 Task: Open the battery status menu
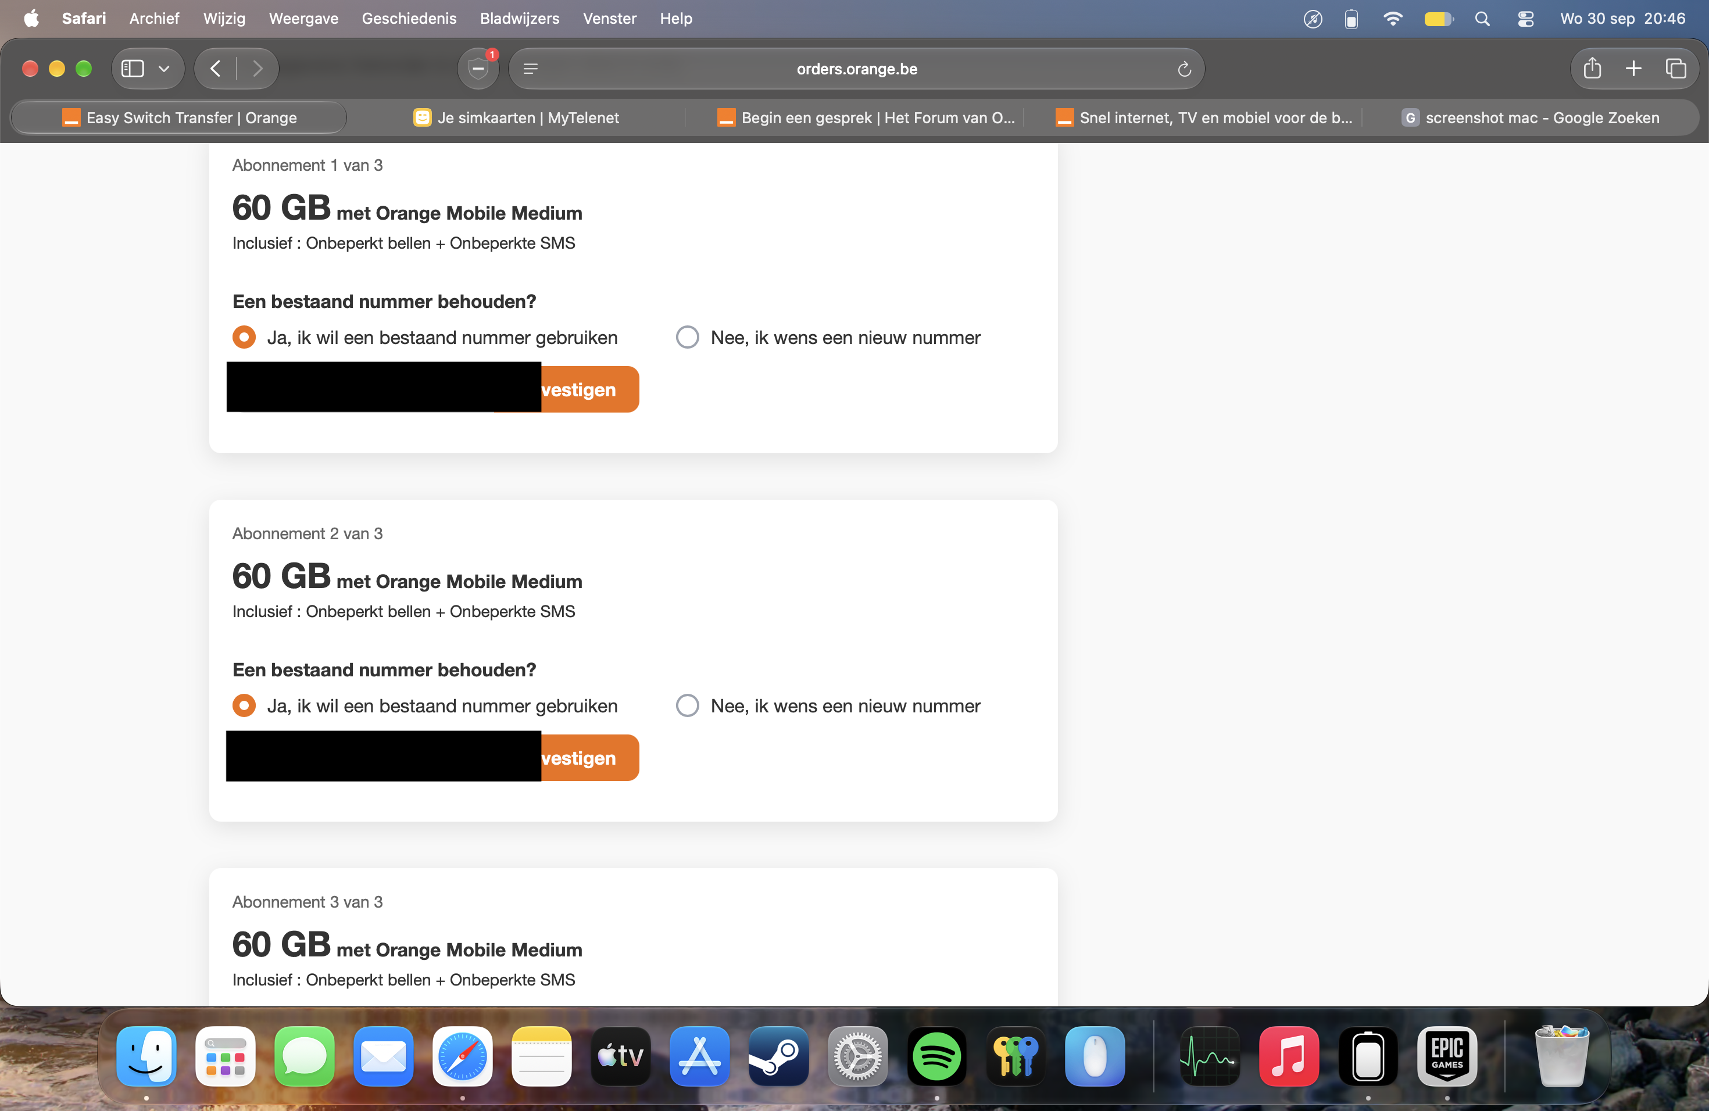coord(1438,19)
